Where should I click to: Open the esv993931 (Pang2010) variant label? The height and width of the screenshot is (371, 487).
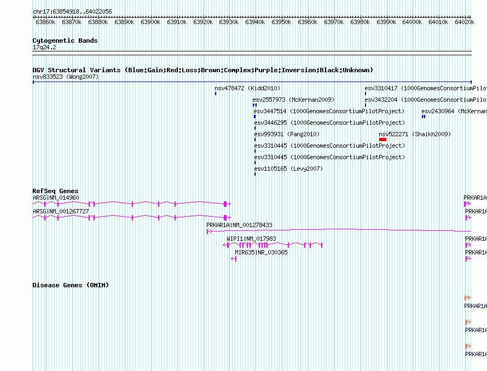(287, 134)
